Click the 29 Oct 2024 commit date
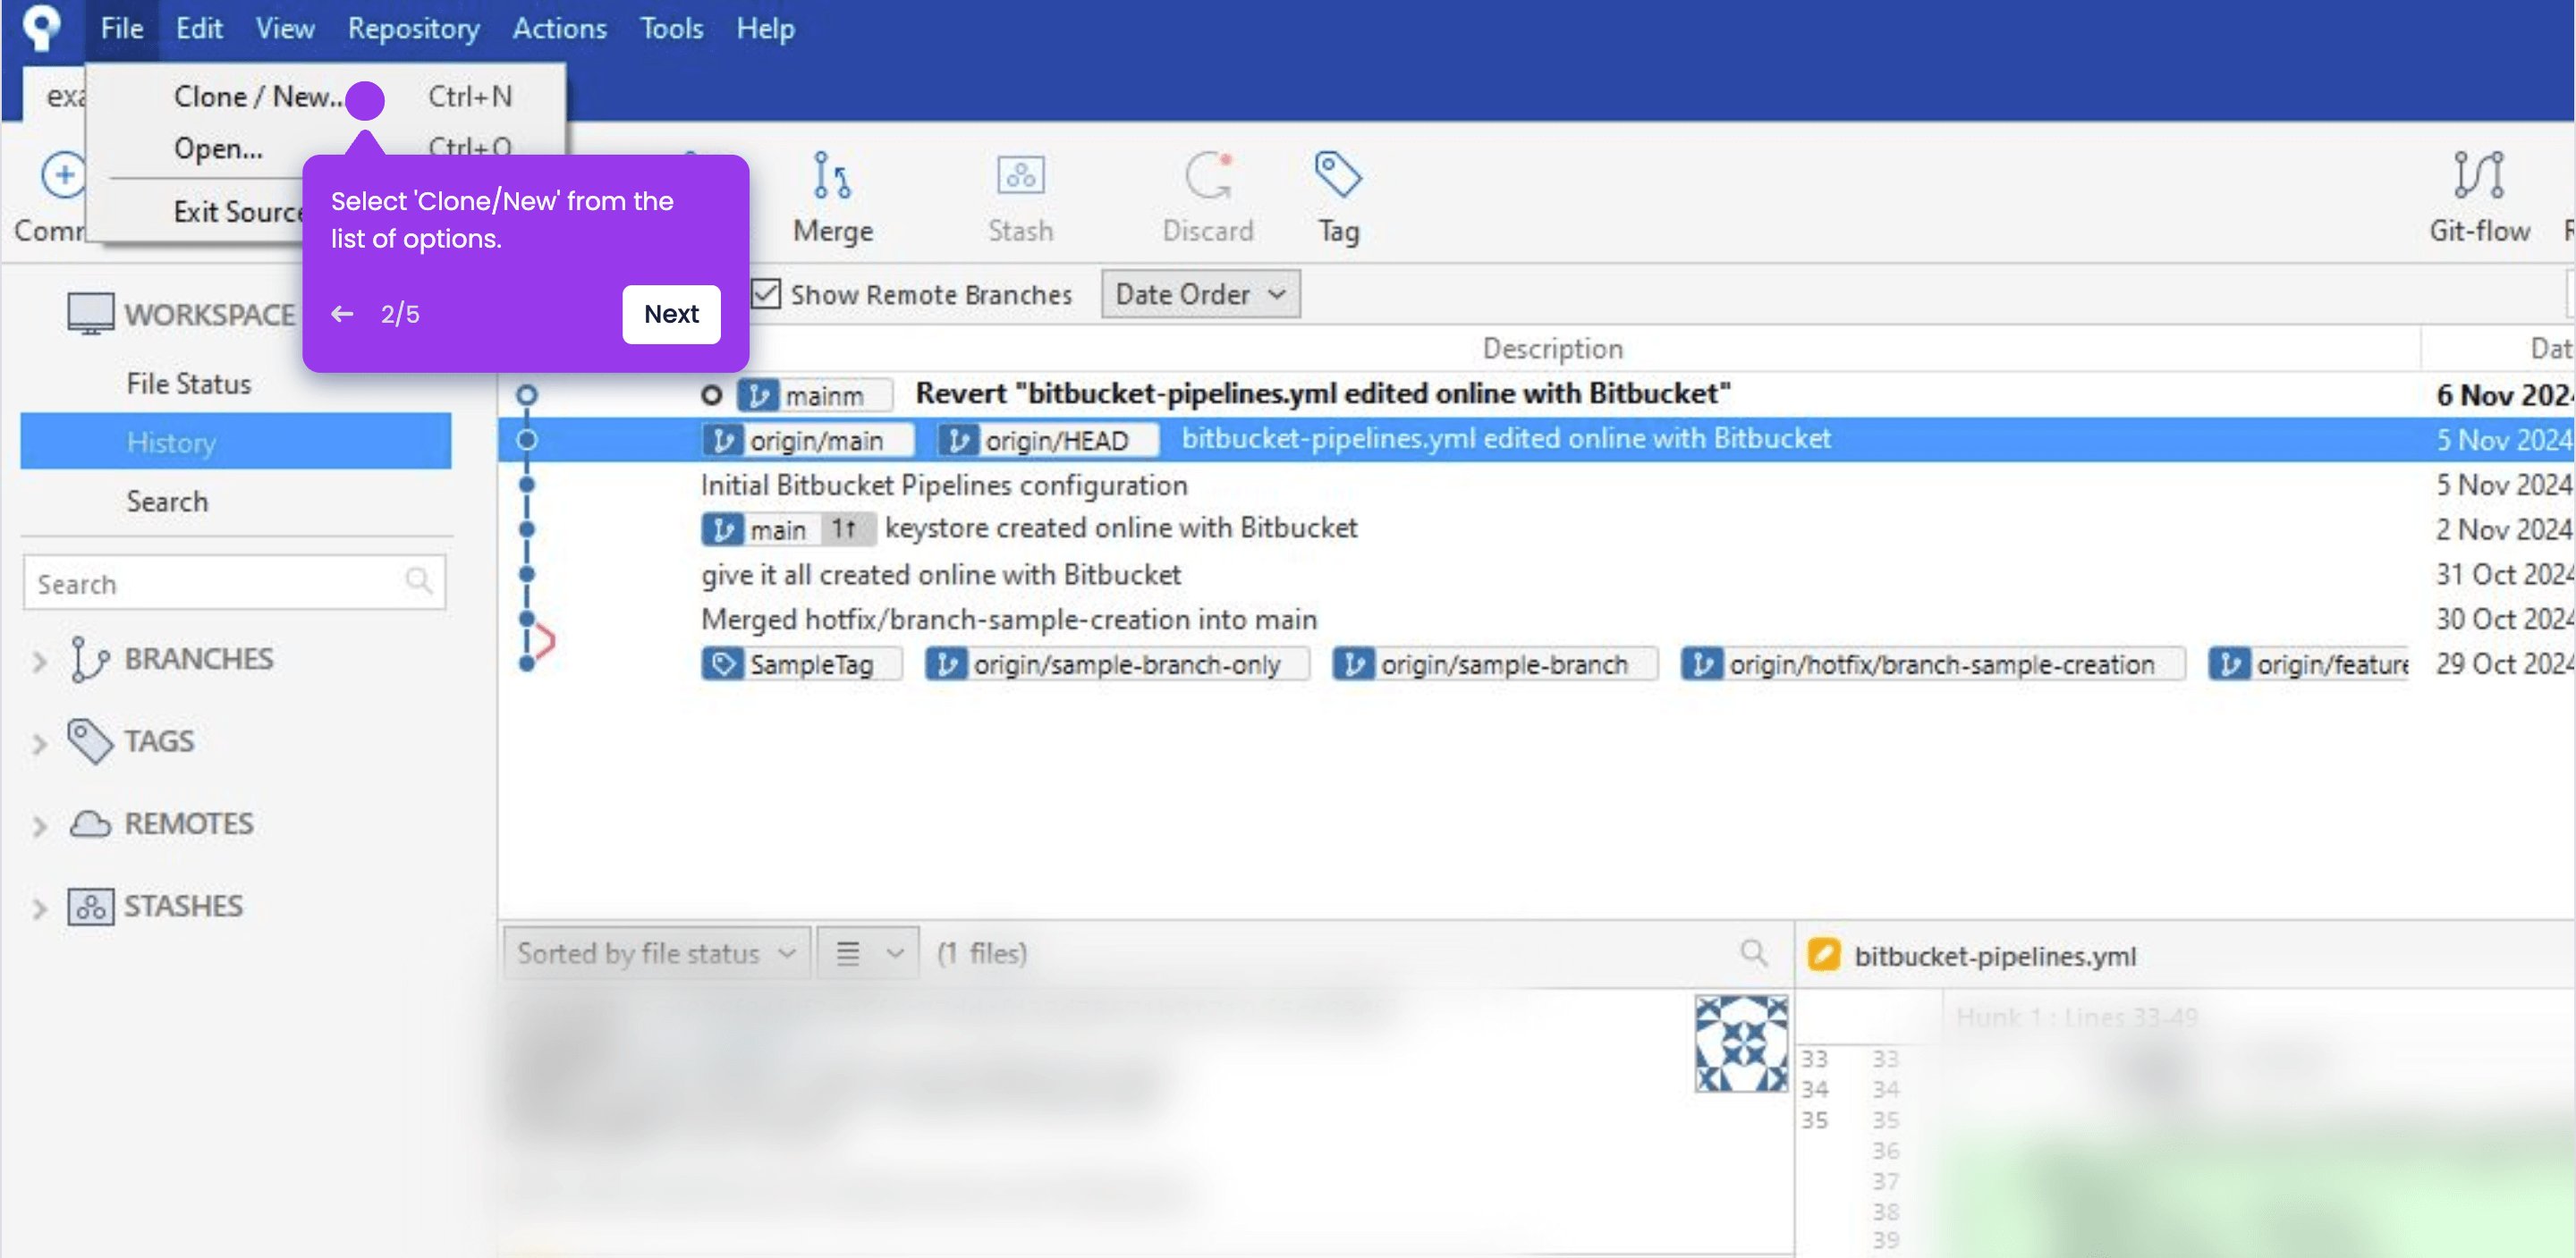2576x1258 pixels. pos(2504,664)
